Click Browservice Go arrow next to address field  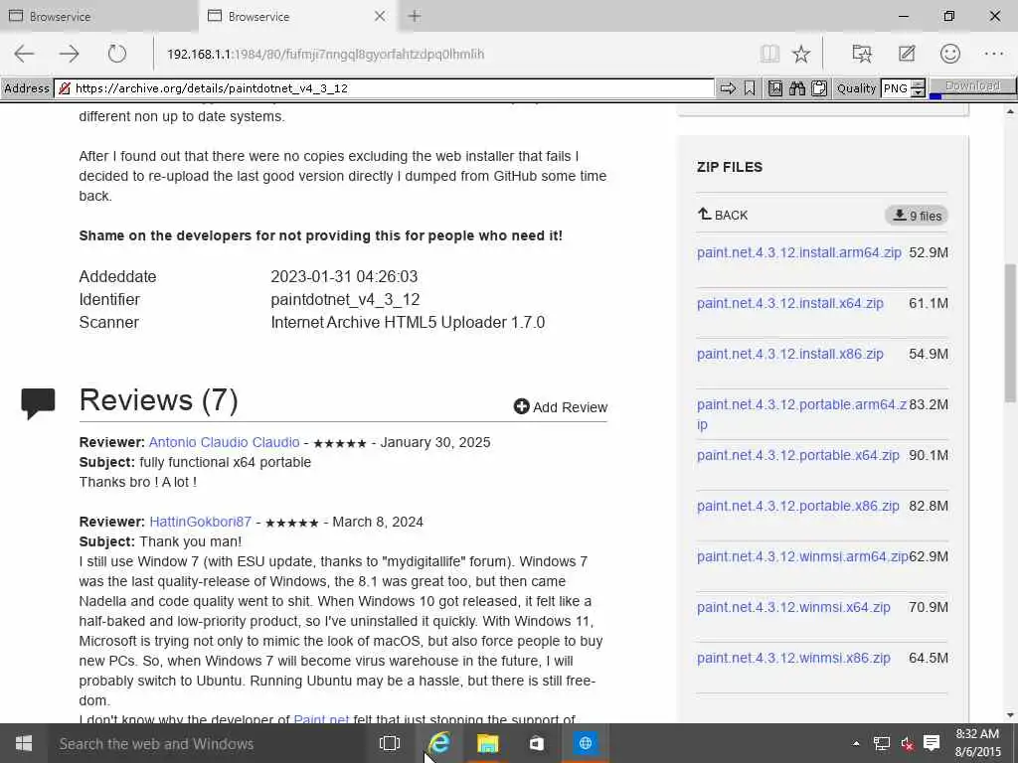coord(728,88)
